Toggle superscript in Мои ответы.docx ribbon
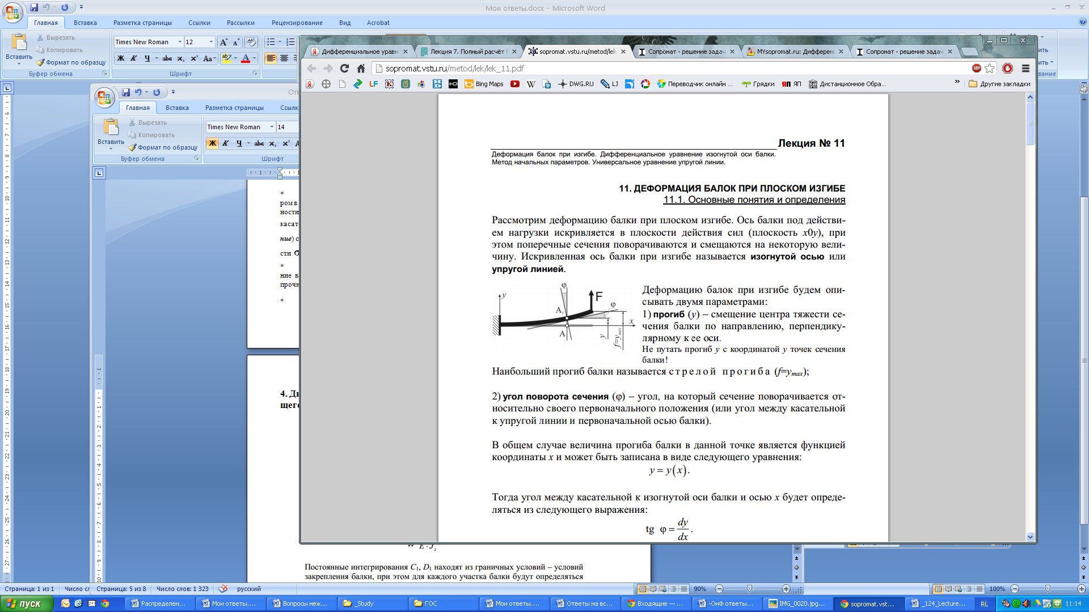Screen dimensions: 1089x612 [x=194, y=58]
